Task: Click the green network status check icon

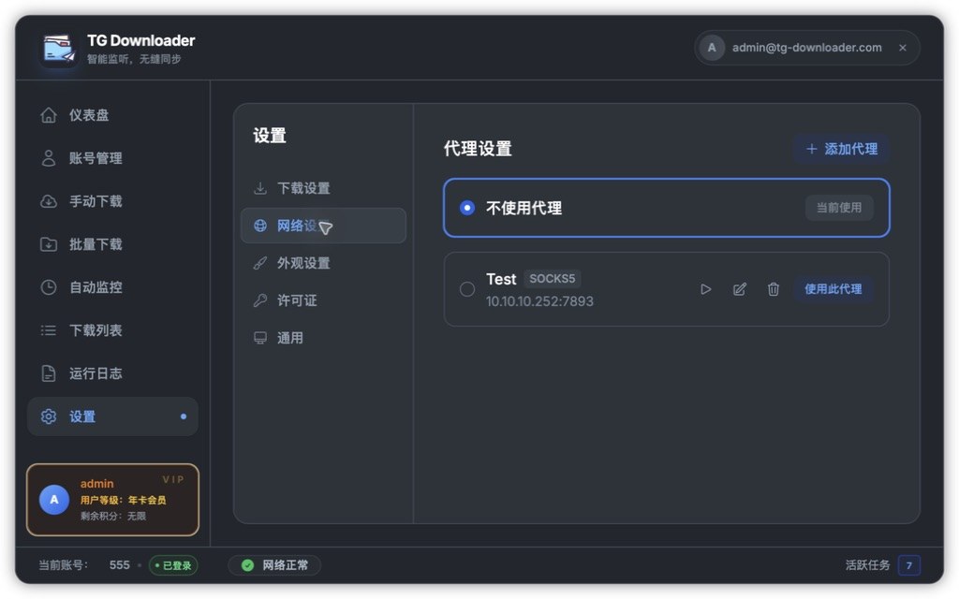Action: [247, 565]
